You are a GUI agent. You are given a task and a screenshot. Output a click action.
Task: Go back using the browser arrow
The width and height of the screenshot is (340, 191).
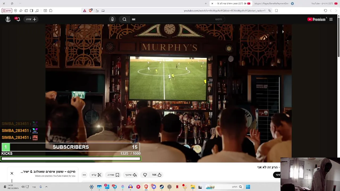336,11
